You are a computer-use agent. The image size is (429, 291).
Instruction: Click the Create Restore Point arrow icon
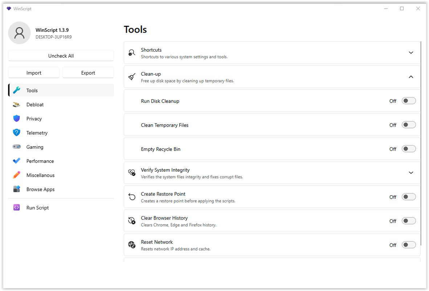tap(132, 197)
